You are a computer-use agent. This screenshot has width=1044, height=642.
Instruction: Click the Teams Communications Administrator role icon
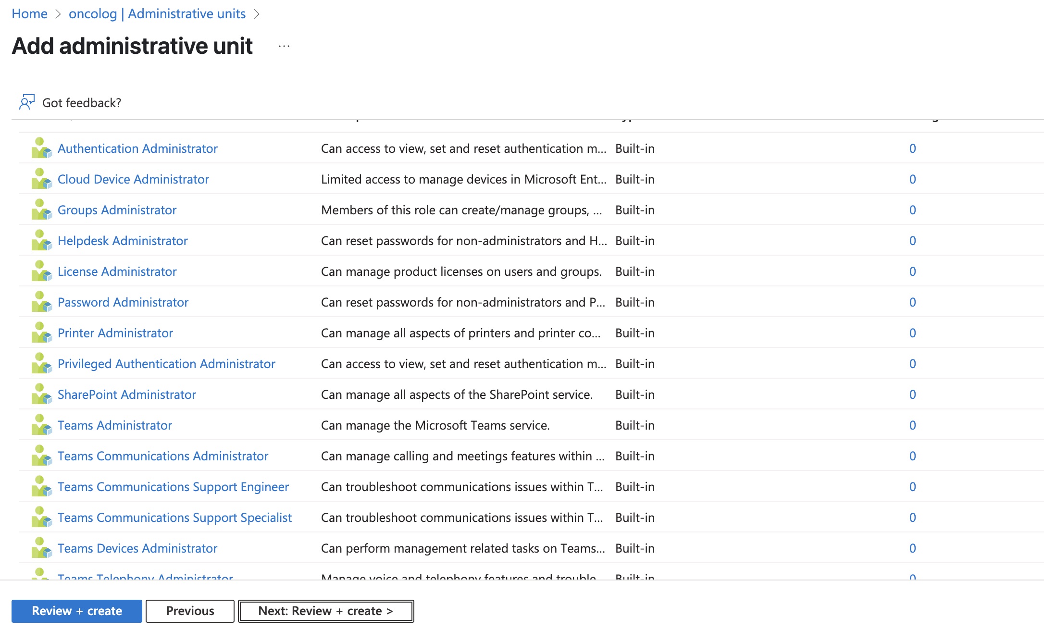point(41,456)
